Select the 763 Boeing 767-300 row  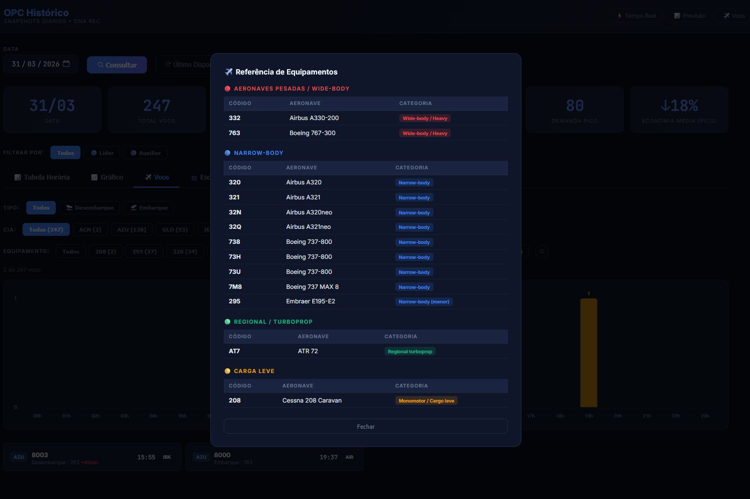(365, 133)
